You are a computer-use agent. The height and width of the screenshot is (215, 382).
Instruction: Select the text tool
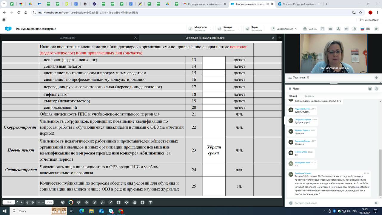click(x=150, y=202)
